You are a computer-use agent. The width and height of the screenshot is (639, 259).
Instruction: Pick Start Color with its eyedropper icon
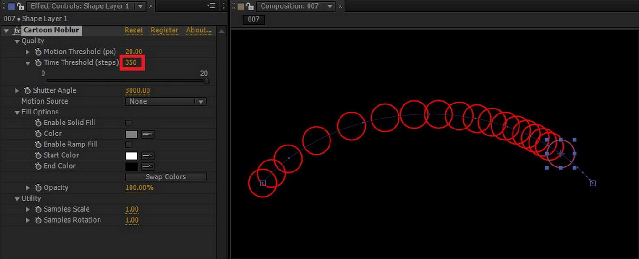pos(148,155)
